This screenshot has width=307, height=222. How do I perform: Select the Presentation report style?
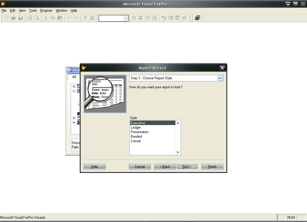pos(153,132)
